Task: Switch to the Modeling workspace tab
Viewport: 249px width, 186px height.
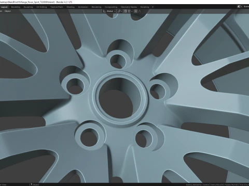Action: [16, 7]
